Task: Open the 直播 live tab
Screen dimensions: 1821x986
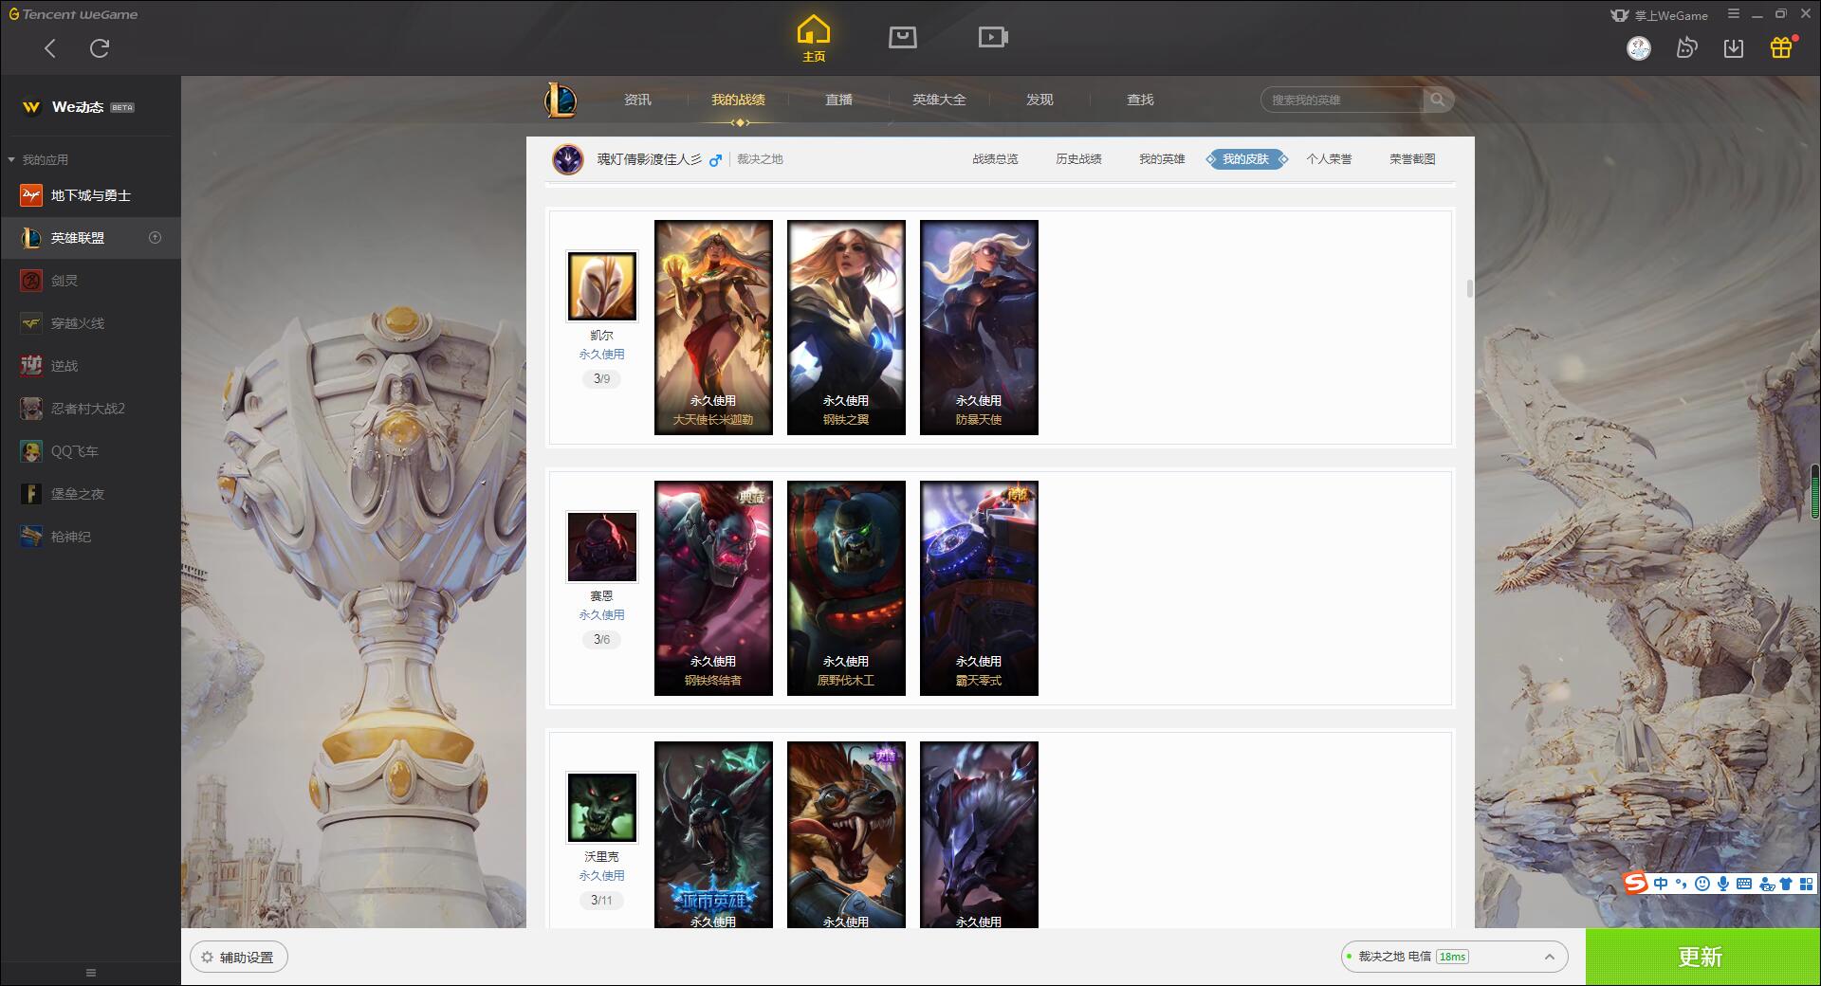Action: (838, 100)
